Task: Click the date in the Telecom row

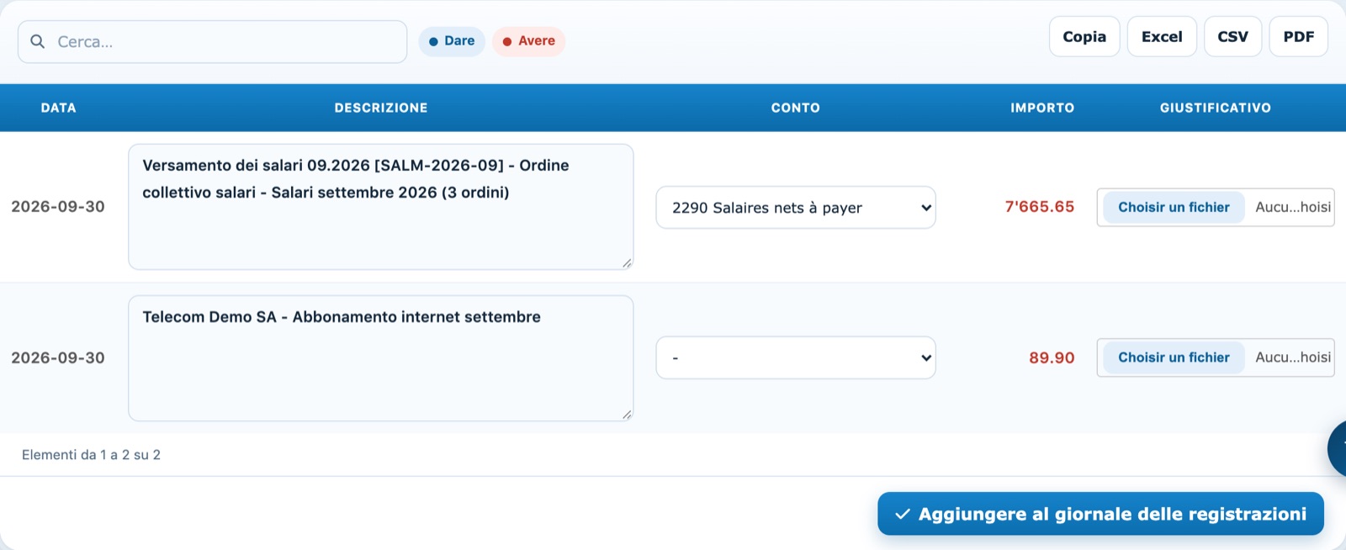Action: [x=58, y=358]
